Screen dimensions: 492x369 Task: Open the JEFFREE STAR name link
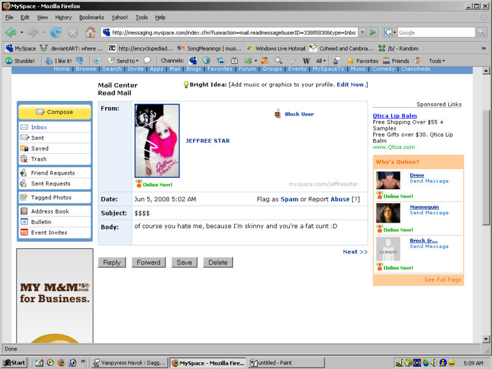(x=207, y=141)
